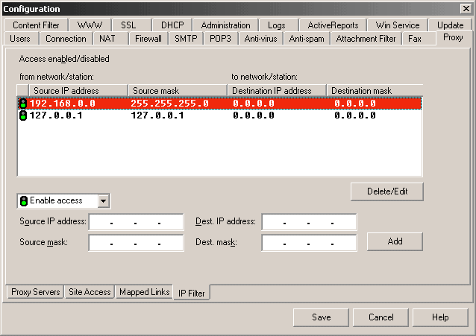Focus the Source mask field
Image resolution: width=476 pixels, height=336 pixels.
(136, 243)
